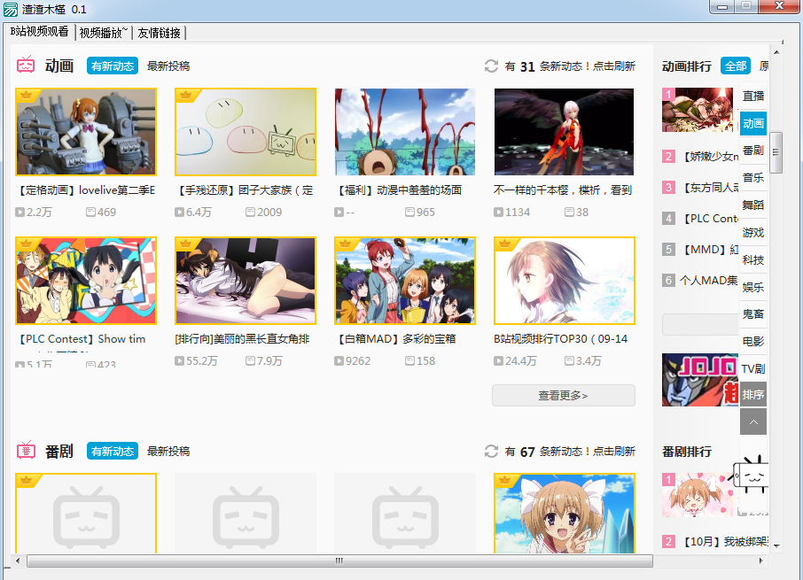Open the 美丽的黑长直女角排 thumbnail
803x580 pixels.
pyautogui.click(x=246, y=281)
